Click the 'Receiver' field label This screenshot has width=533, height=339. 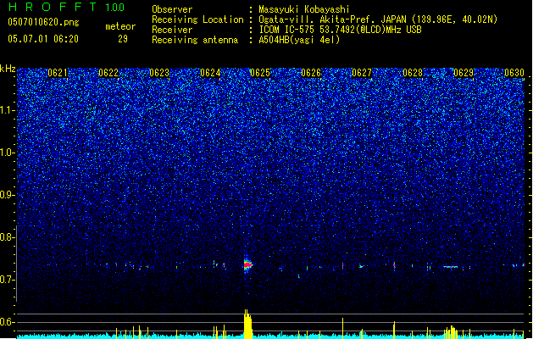pyautogui.click(x=172, y=30)
